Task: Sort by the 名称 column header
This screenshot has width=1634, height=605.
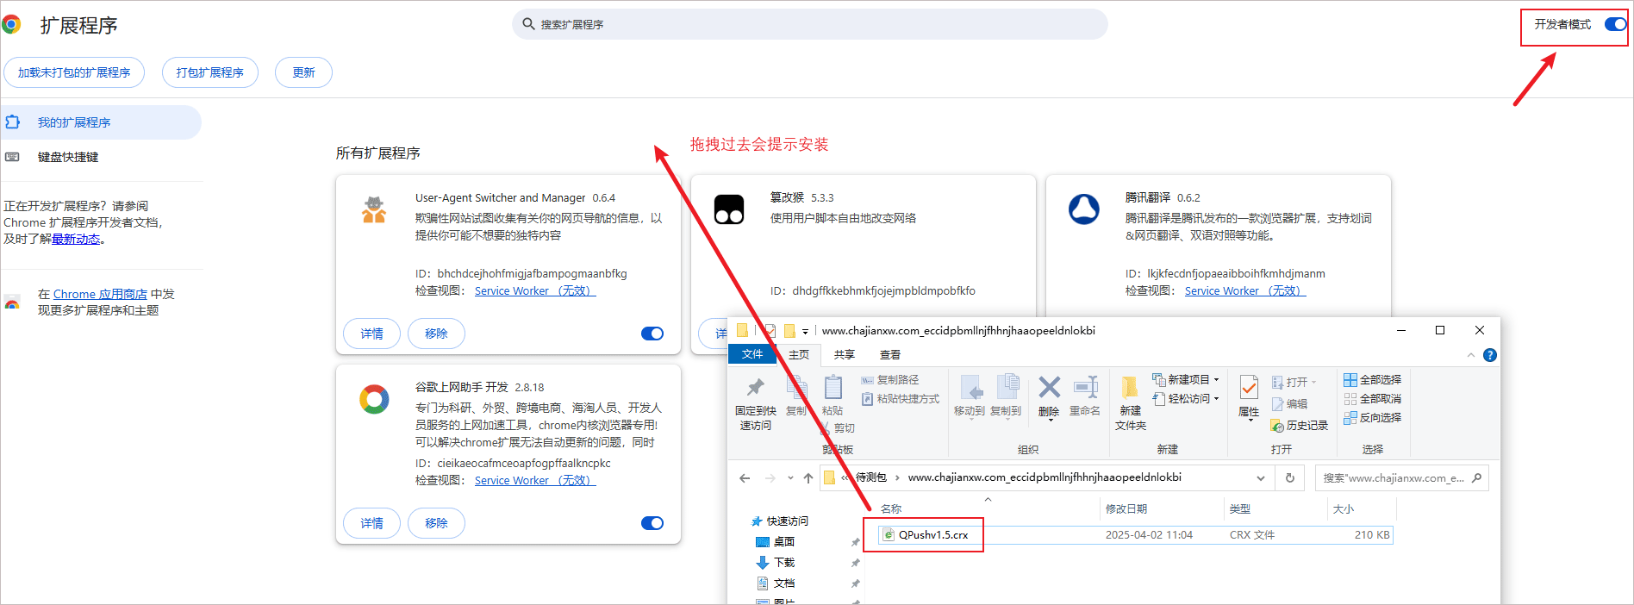Action: 891,509
